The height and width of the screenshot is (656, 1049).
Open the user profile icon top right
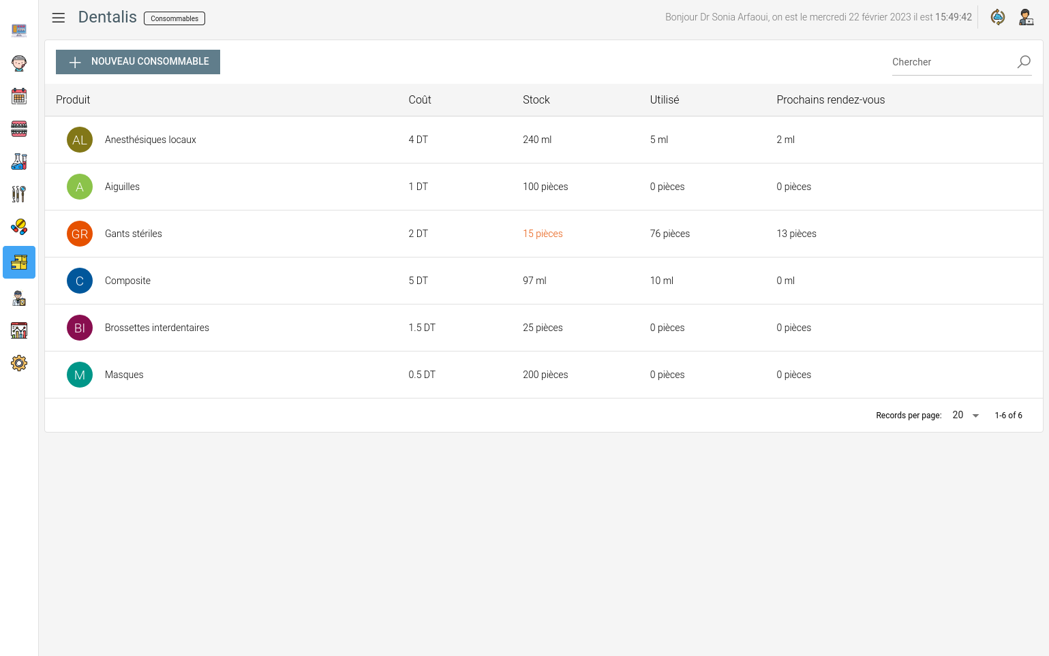[x=1026, y=17]
